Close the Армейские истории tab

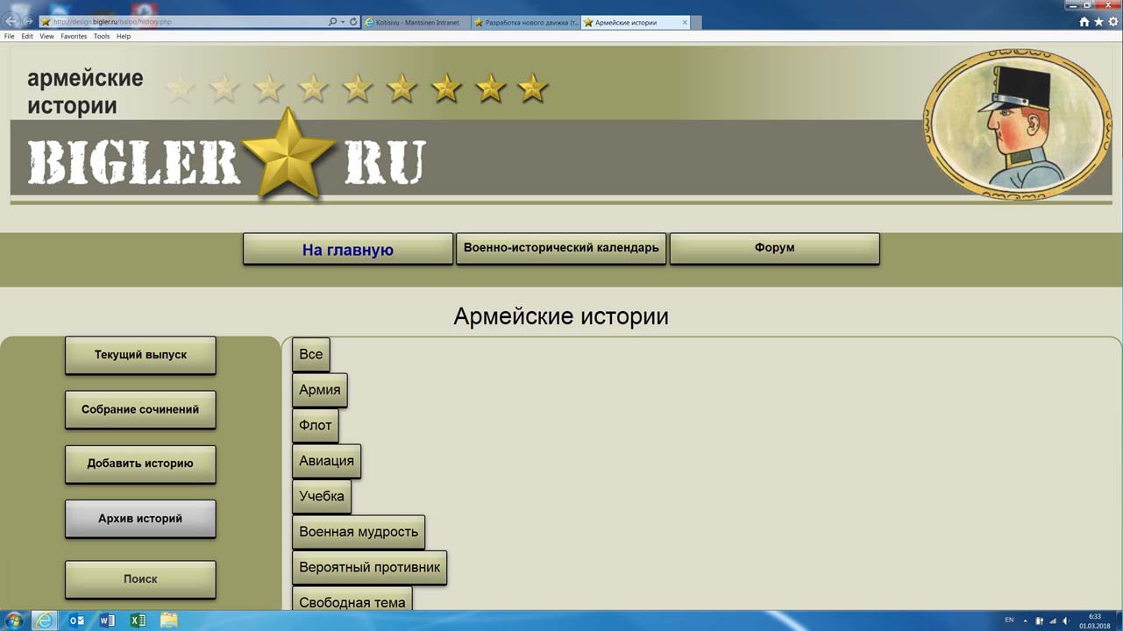click(685, 23)
